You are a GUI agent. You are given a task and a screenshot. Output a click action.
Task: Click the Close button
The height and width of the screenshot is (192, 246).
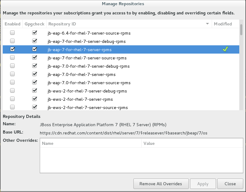click(230, 184)
